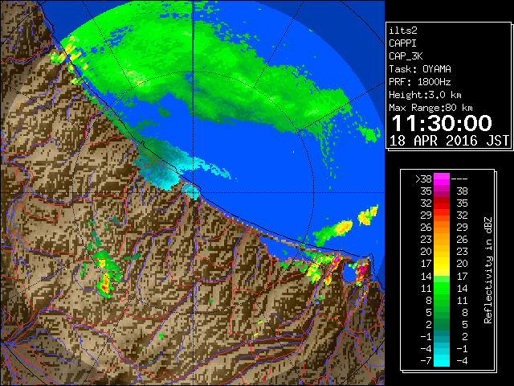Select the 'PRF: 1800Hz' line
Screen dimensions: 514x386
(420, 82)
